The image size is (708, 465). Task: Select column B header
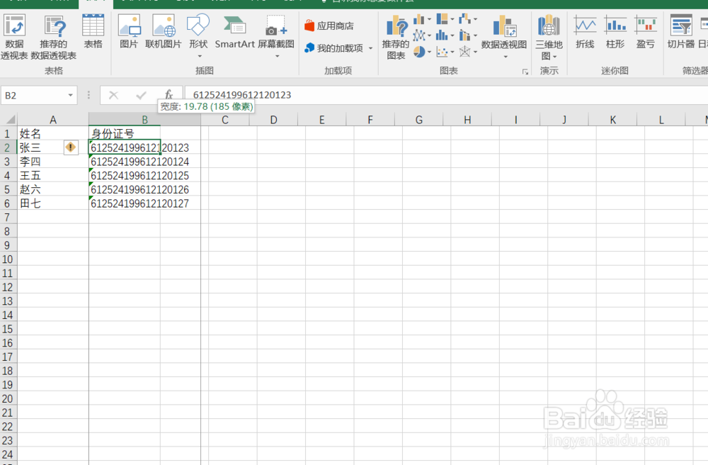144,120
